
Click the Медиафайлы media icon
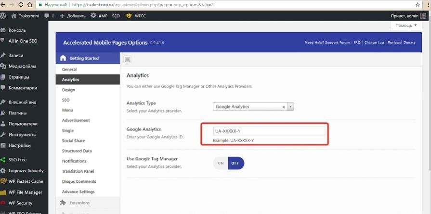3,66
